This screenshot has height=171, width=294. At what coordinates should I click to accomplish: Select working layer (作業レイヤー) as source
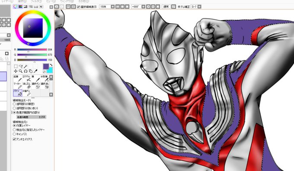14,126
